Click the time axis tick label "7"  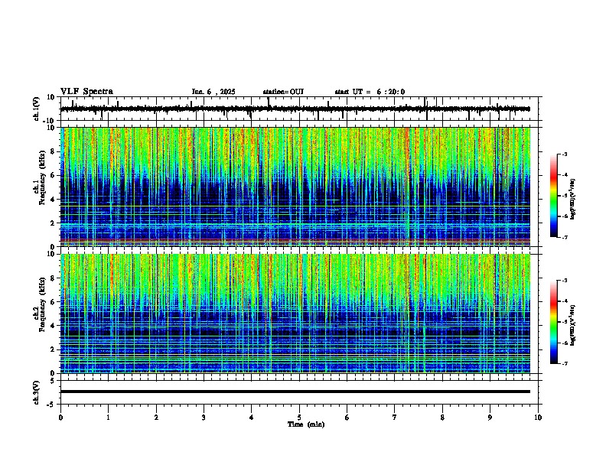[x=395, y=418]
